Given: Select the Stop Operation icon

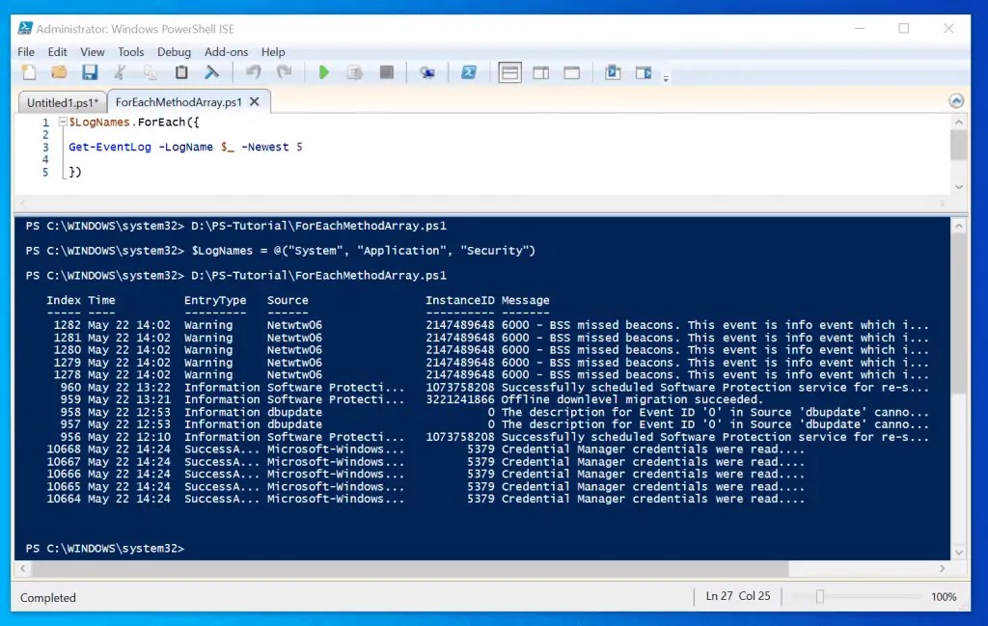Looking at the screenshot, I should tap(385, 72).
